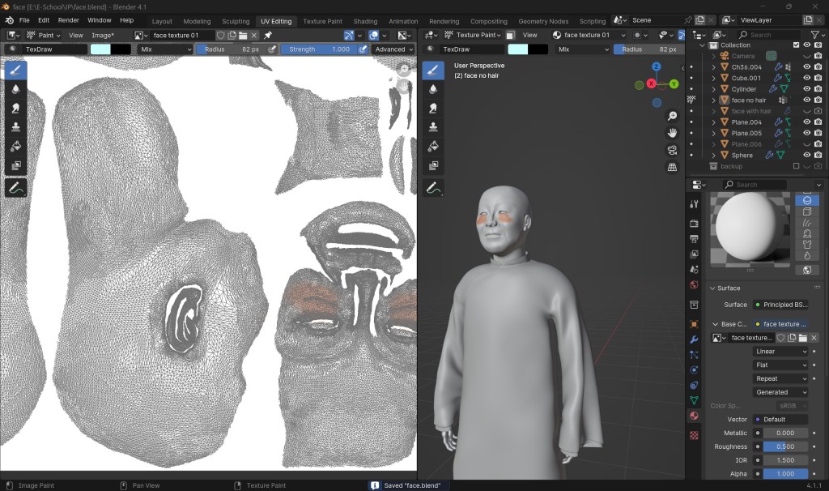Switch to the Shading workspace tab
Viewport: 829px width, 491px height.
point(365,21)
